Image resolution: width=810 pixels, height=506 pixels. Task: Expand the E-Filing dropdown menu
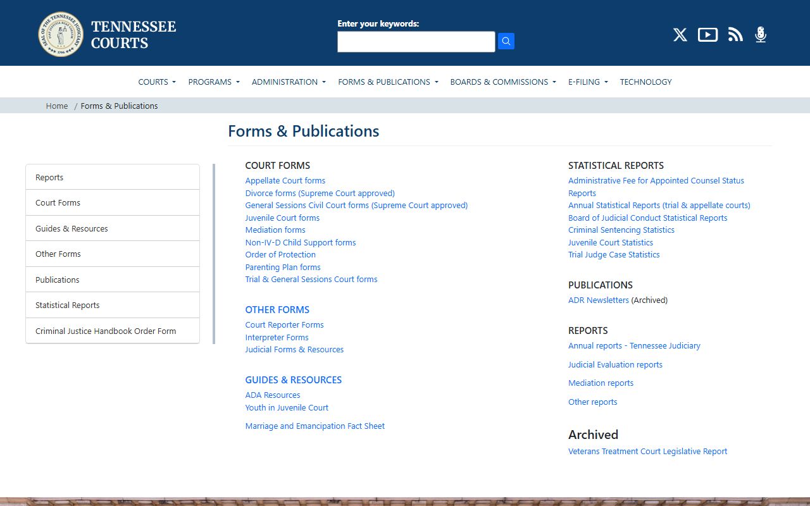588,82
